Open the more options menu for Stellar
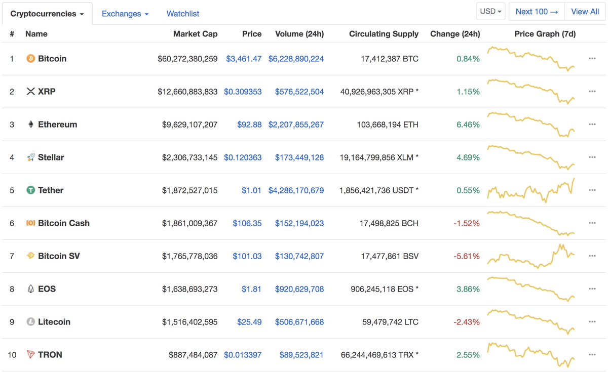 pos(592,157)
